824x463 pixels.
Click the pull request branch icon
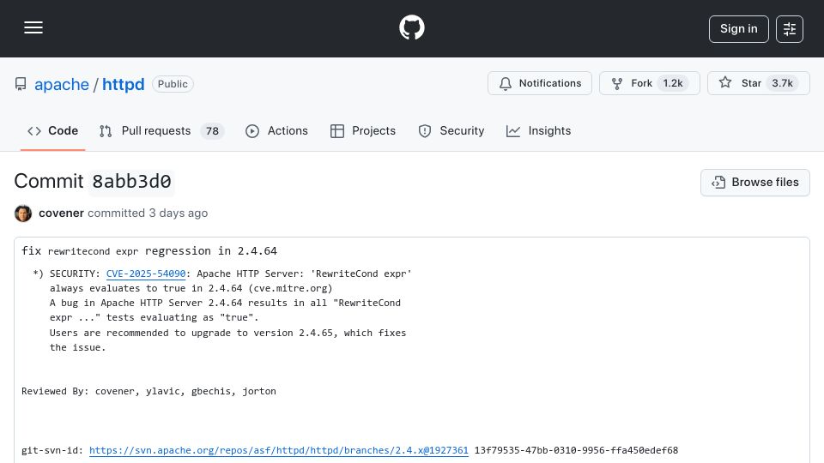(105, 130)
